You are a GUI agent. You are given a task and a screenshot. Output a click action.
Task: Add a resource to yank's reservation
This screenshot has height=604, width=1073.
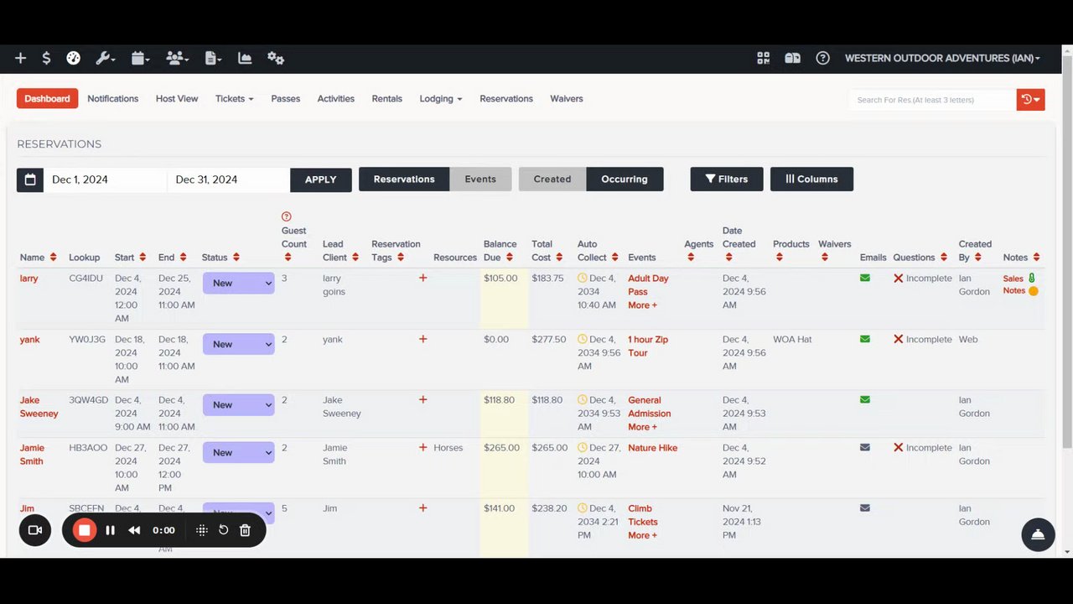pyautogui.click(x=422, y=339)
